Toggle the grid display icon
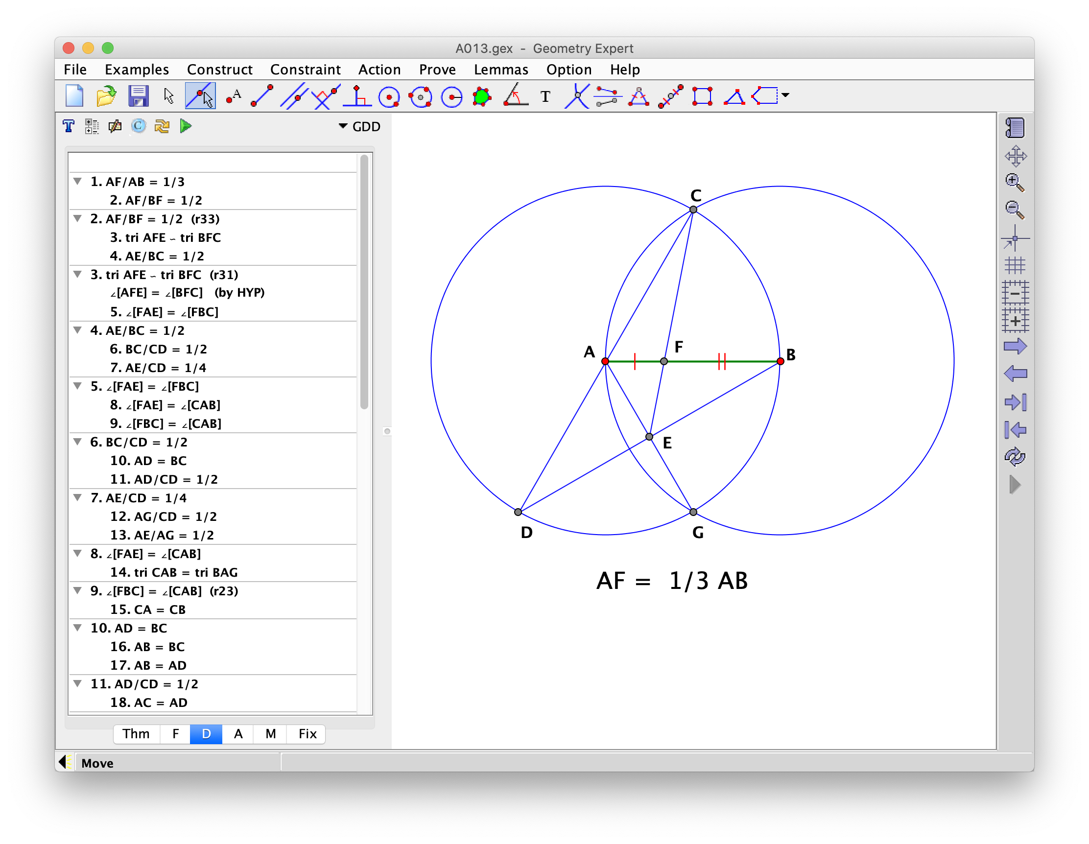Viewport: 1089px width, 844px height. 1015,265
